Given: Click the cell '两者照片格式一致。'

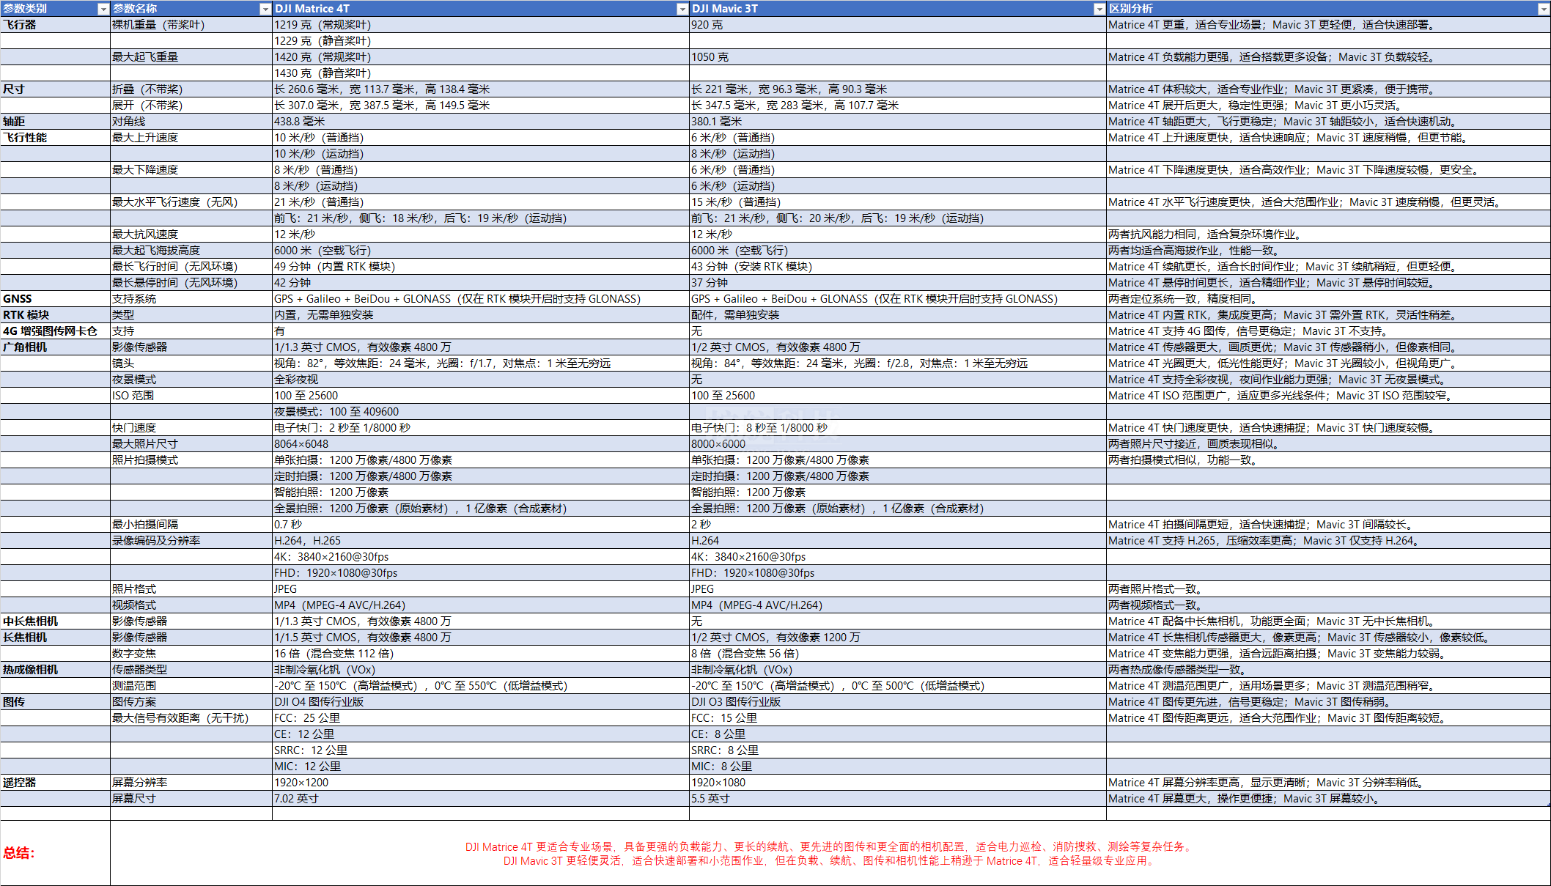Looking at the screenshot, I should point(1327,589).
